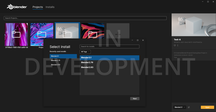Open the three-dot options menu for Test-A
The height and width of the screenshot is (112, 216).
coord(178,45)
